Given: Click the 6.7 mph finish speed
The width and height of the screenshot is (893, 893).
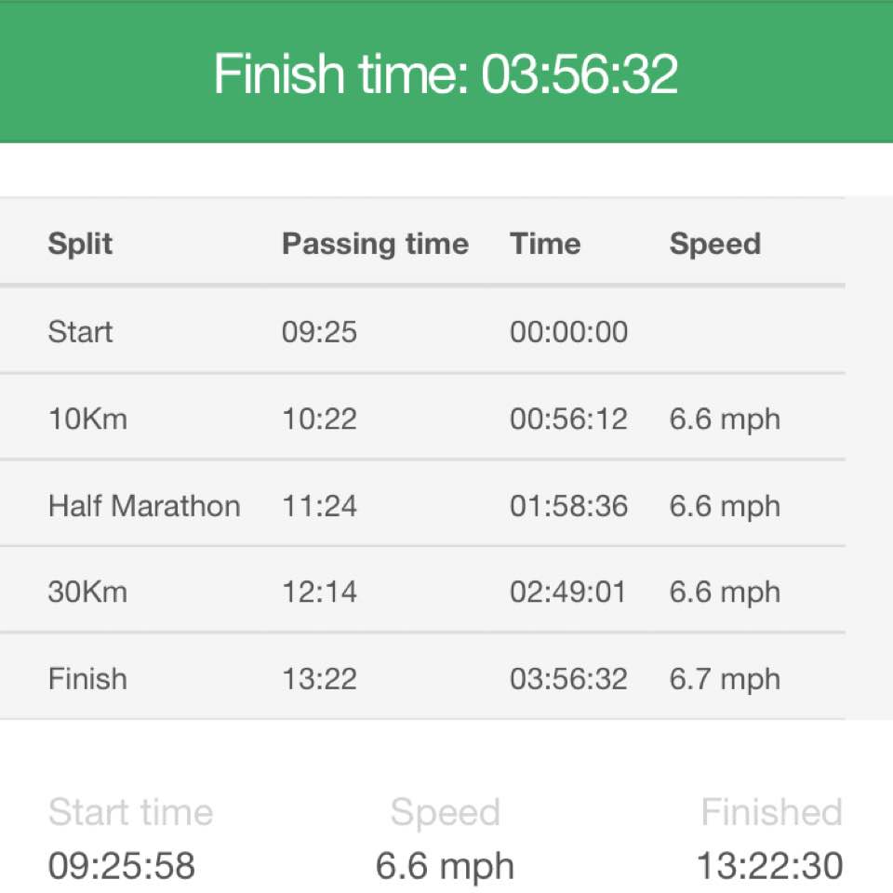Looking at the screenshot, I should tap(725, 680).
